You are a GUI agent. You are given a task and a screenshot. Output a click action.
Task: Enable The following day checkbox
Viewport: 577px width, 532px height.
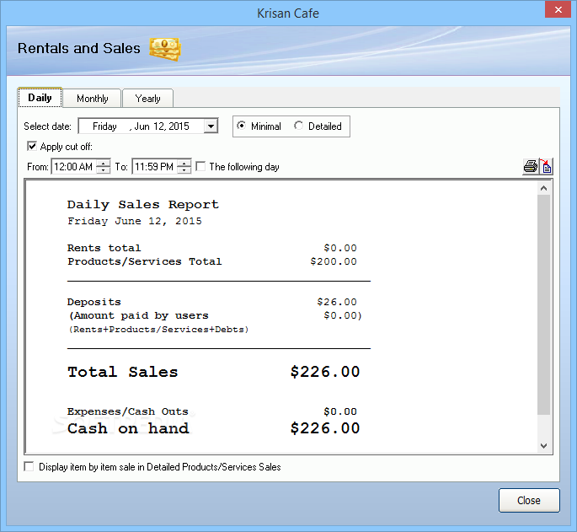point(200,167)
